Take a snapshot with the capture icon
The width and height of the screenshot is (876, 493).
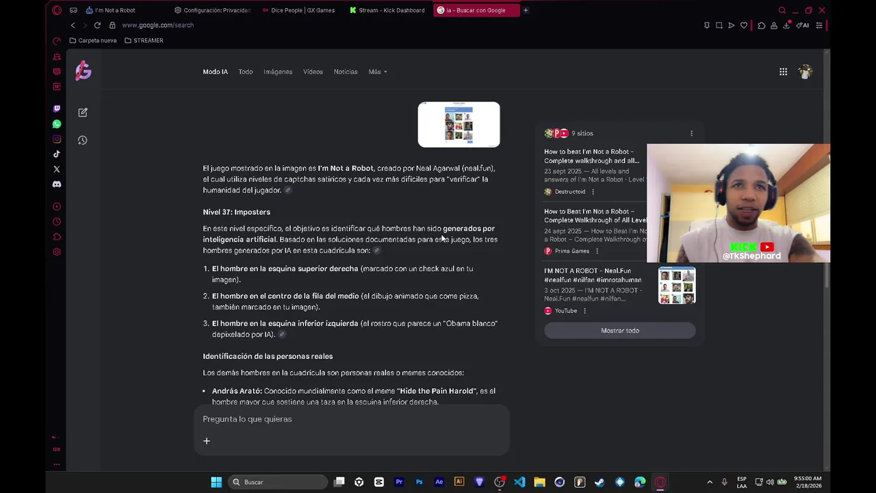tap(719, 25)
